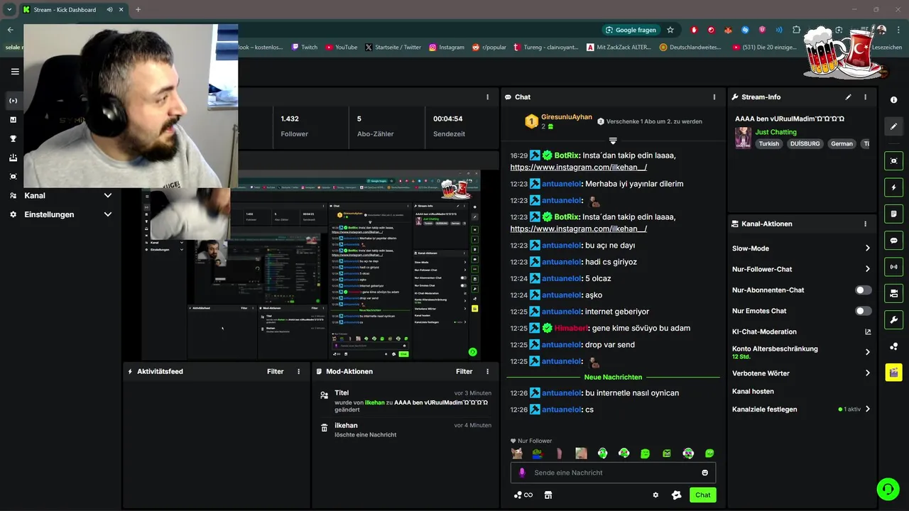Viewport: 909px width, 511px height.
Task: Open the Stream-Info three-dot menu
Action: (865, 97)
